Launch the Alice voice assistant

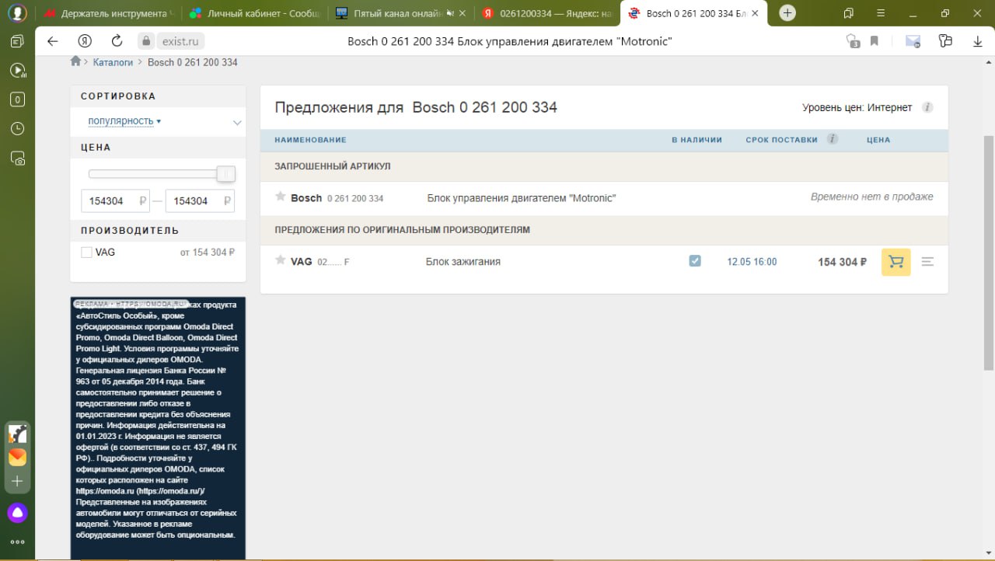coord(17,513)
